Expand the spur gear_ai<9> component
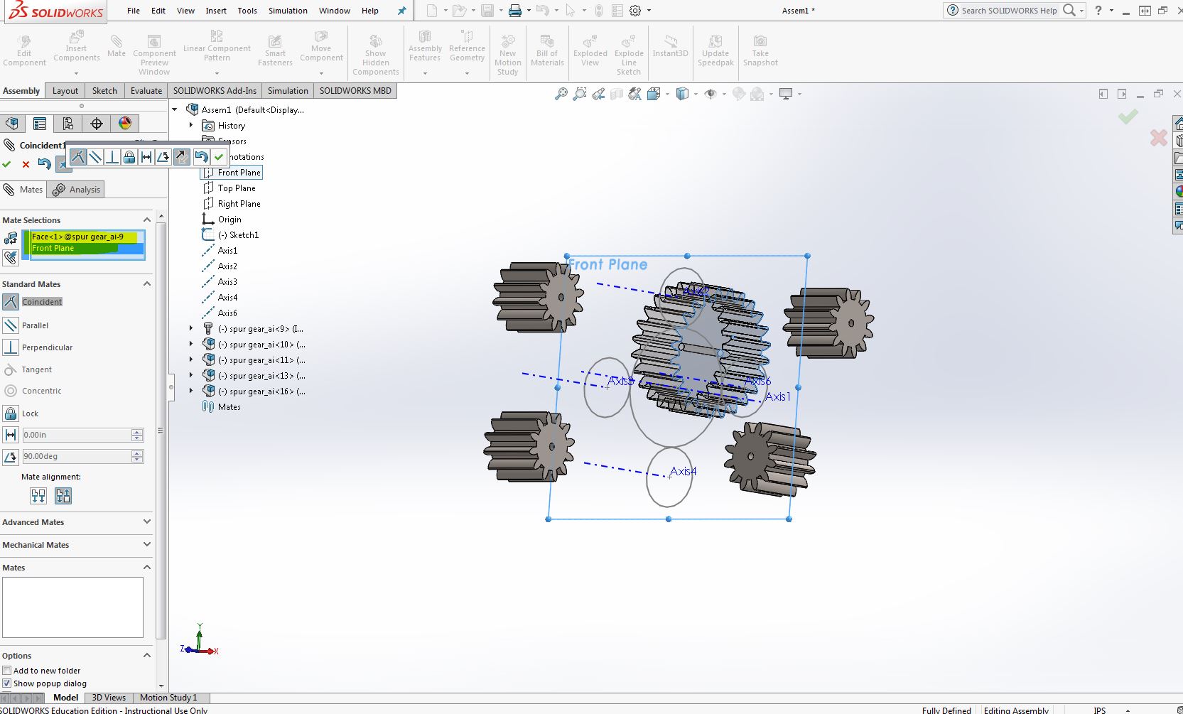 tap(191, 329)
